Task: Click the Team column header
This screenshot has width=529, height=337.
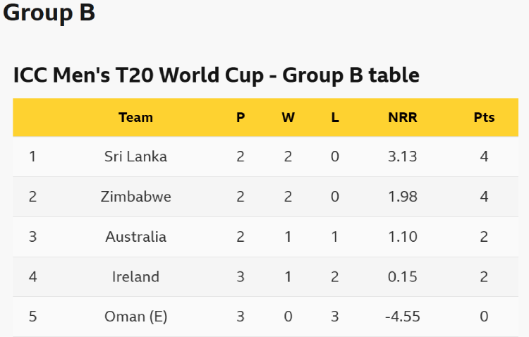Action: pos(135,118)
